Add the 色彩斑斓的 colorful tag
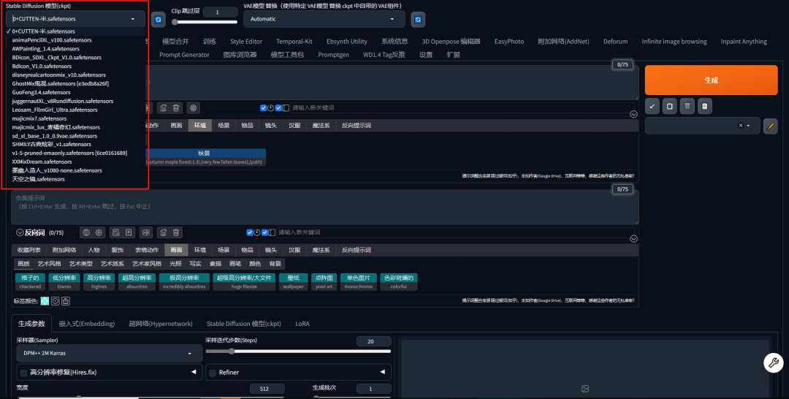The height and width of the screenshot is (399, 789). [x=399, y=282]
